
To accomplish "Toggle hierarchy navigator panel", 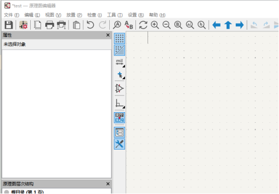I will tap(119, 132).
